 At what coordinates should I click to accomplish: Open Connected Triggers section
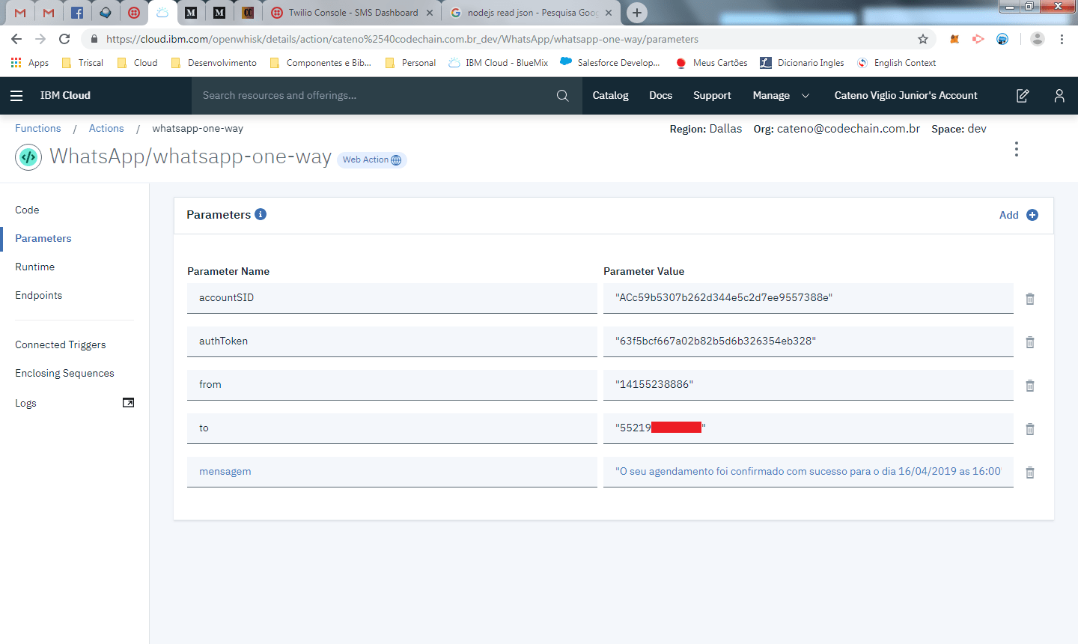point(60,344)
